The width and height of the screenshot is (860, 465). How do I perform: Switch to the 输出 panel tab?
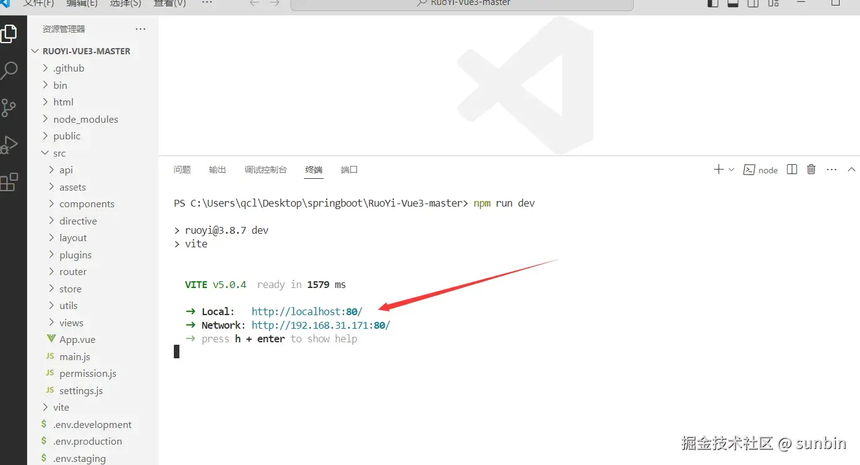(x=217, y=170)
